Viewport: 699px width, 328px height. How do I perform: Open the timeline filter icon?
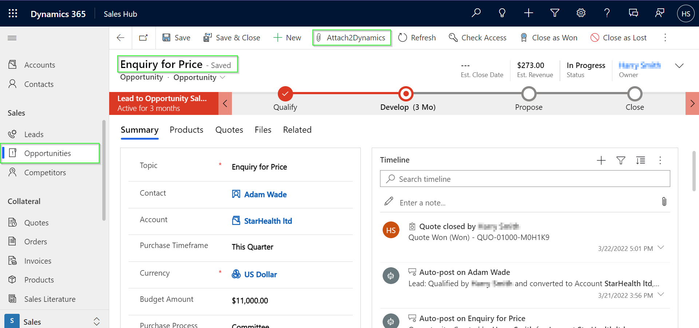621,160
